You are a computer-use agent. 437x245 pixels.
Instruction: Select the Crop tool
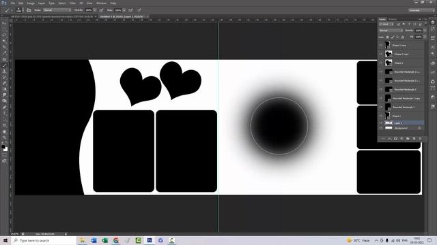pos(4,47)
